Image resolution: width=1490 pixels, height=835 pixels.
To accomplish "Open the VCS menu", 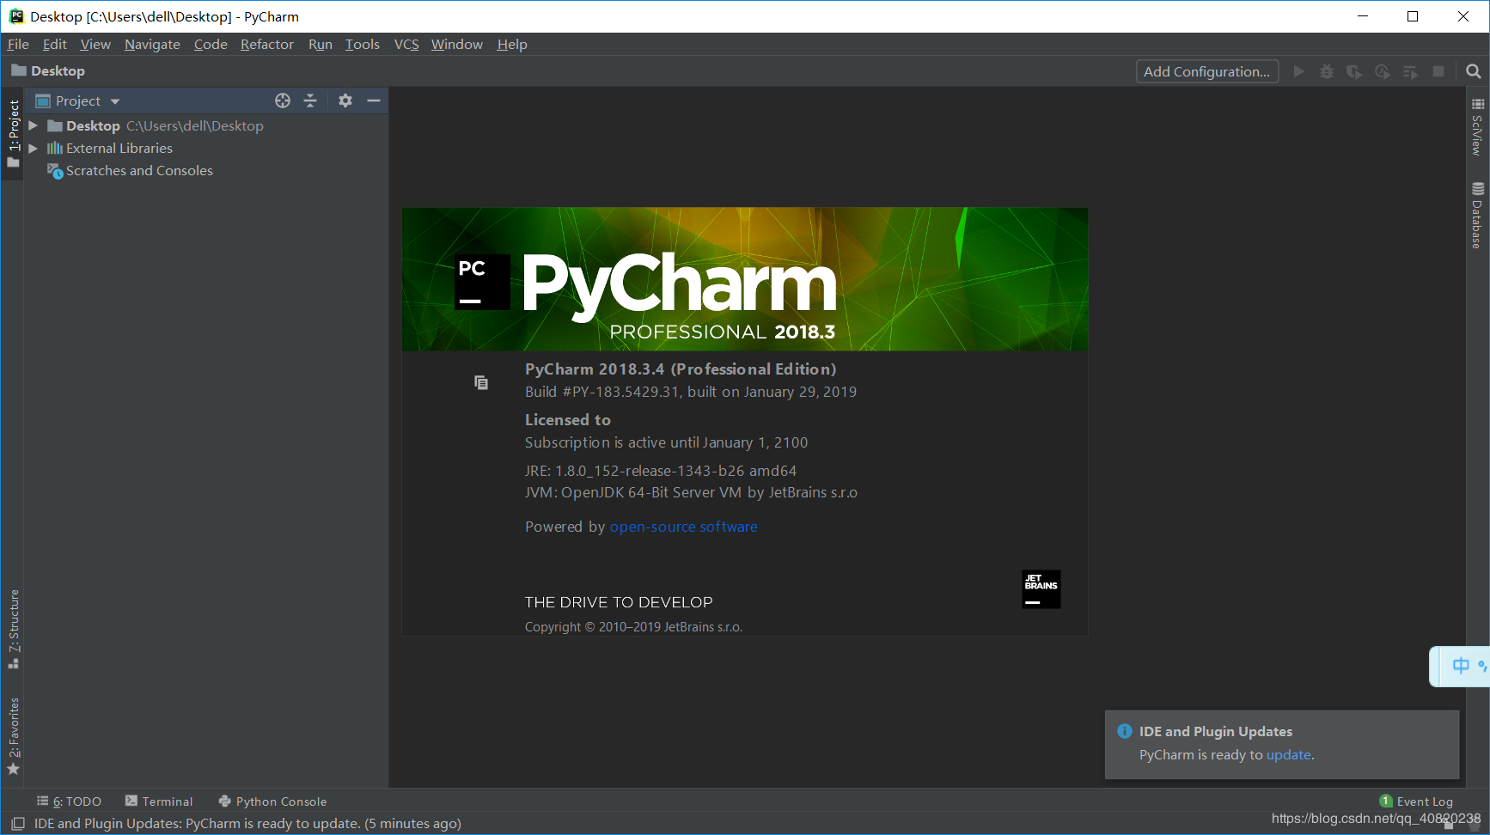I will [x=406, y=44].
